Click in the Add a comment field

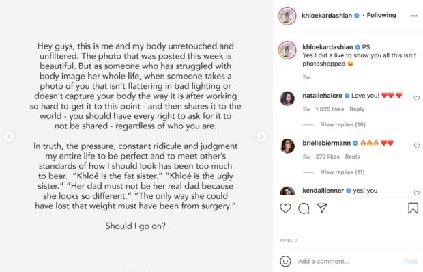[x=348, y=261]
